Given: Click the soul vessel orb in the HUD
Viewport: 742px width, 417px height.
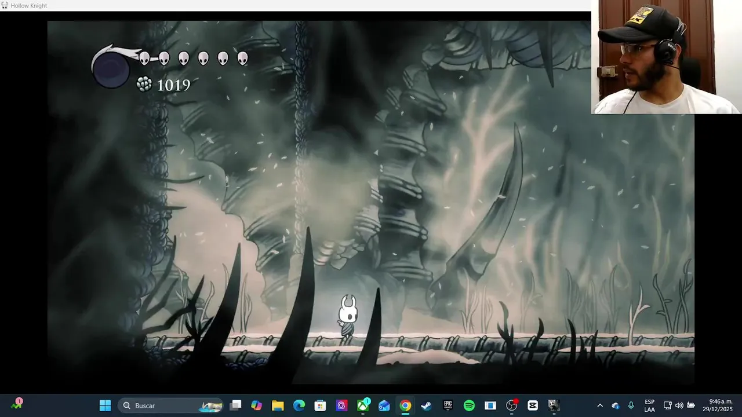Looking at the screenshot, I should coord(111,70).
